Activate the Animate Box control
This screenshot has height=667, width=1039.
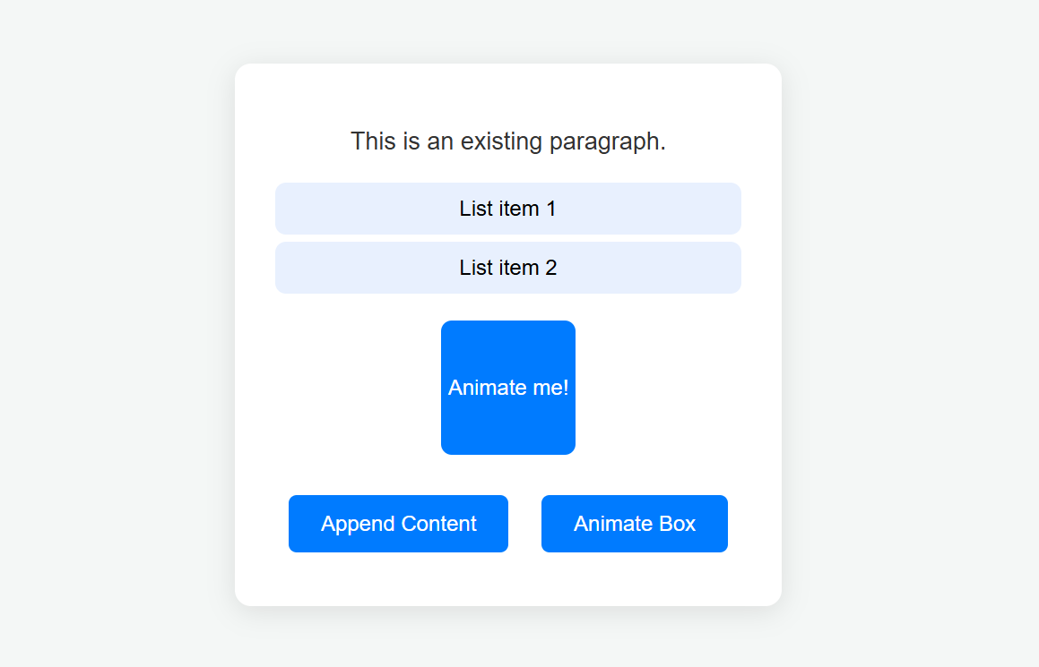(634, 524)
